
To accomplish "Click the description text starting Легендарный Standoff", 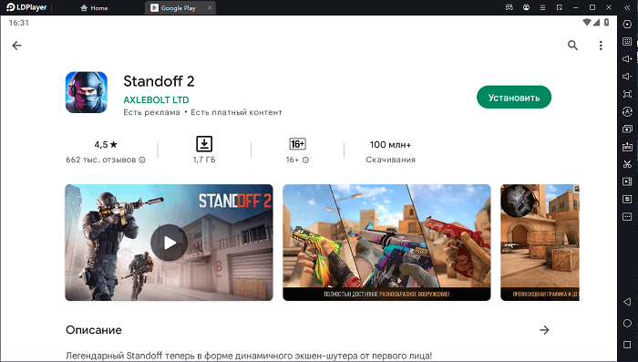I will click(249, 356).
